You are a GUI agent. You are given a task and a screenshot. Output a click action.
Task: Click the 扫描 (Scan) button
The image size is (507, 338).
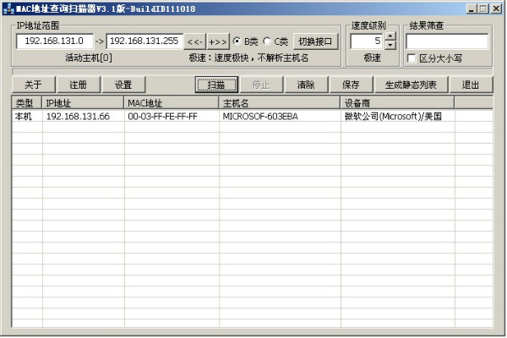tap(216, 84)
